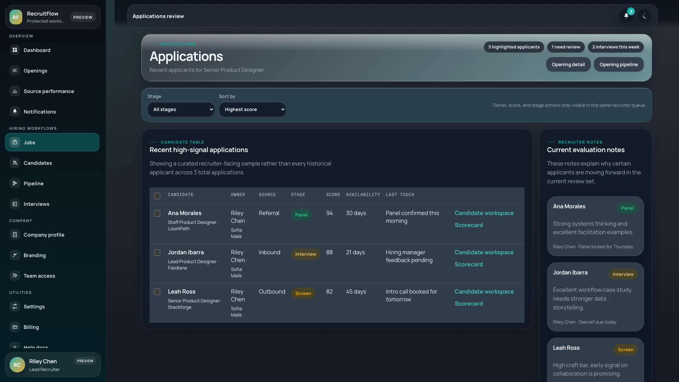Viewport: 679px width, 382px height.
Task: Click the PREVIEW badge beside RecruitFlow
Action: (x=83, y=17)
